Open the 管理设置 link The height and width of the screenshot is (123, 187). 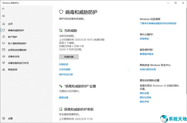pos(63,98)
